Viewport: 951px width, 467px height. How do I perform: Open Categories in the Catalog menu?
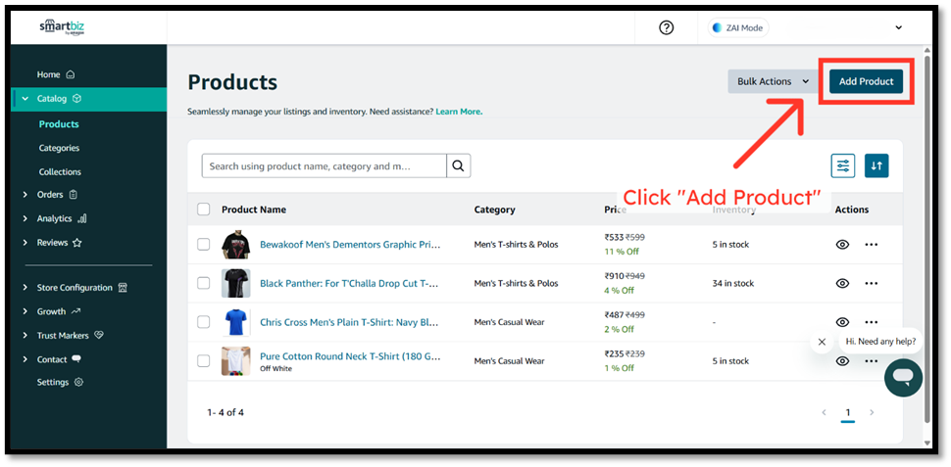[59, 148]
